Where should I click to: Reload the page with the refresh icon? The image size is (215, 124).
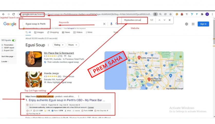coord(14,14)
